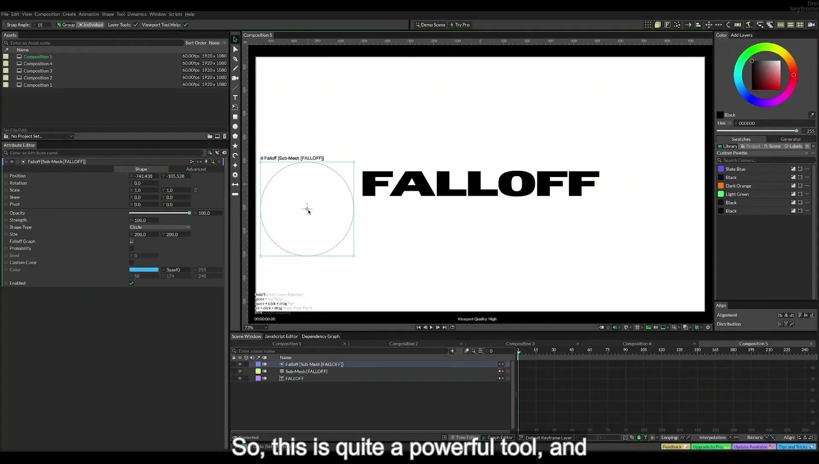Open the Animation menu
Image resolution: width=819 pixels, height=464 pixels.
[x=89, y=14]
